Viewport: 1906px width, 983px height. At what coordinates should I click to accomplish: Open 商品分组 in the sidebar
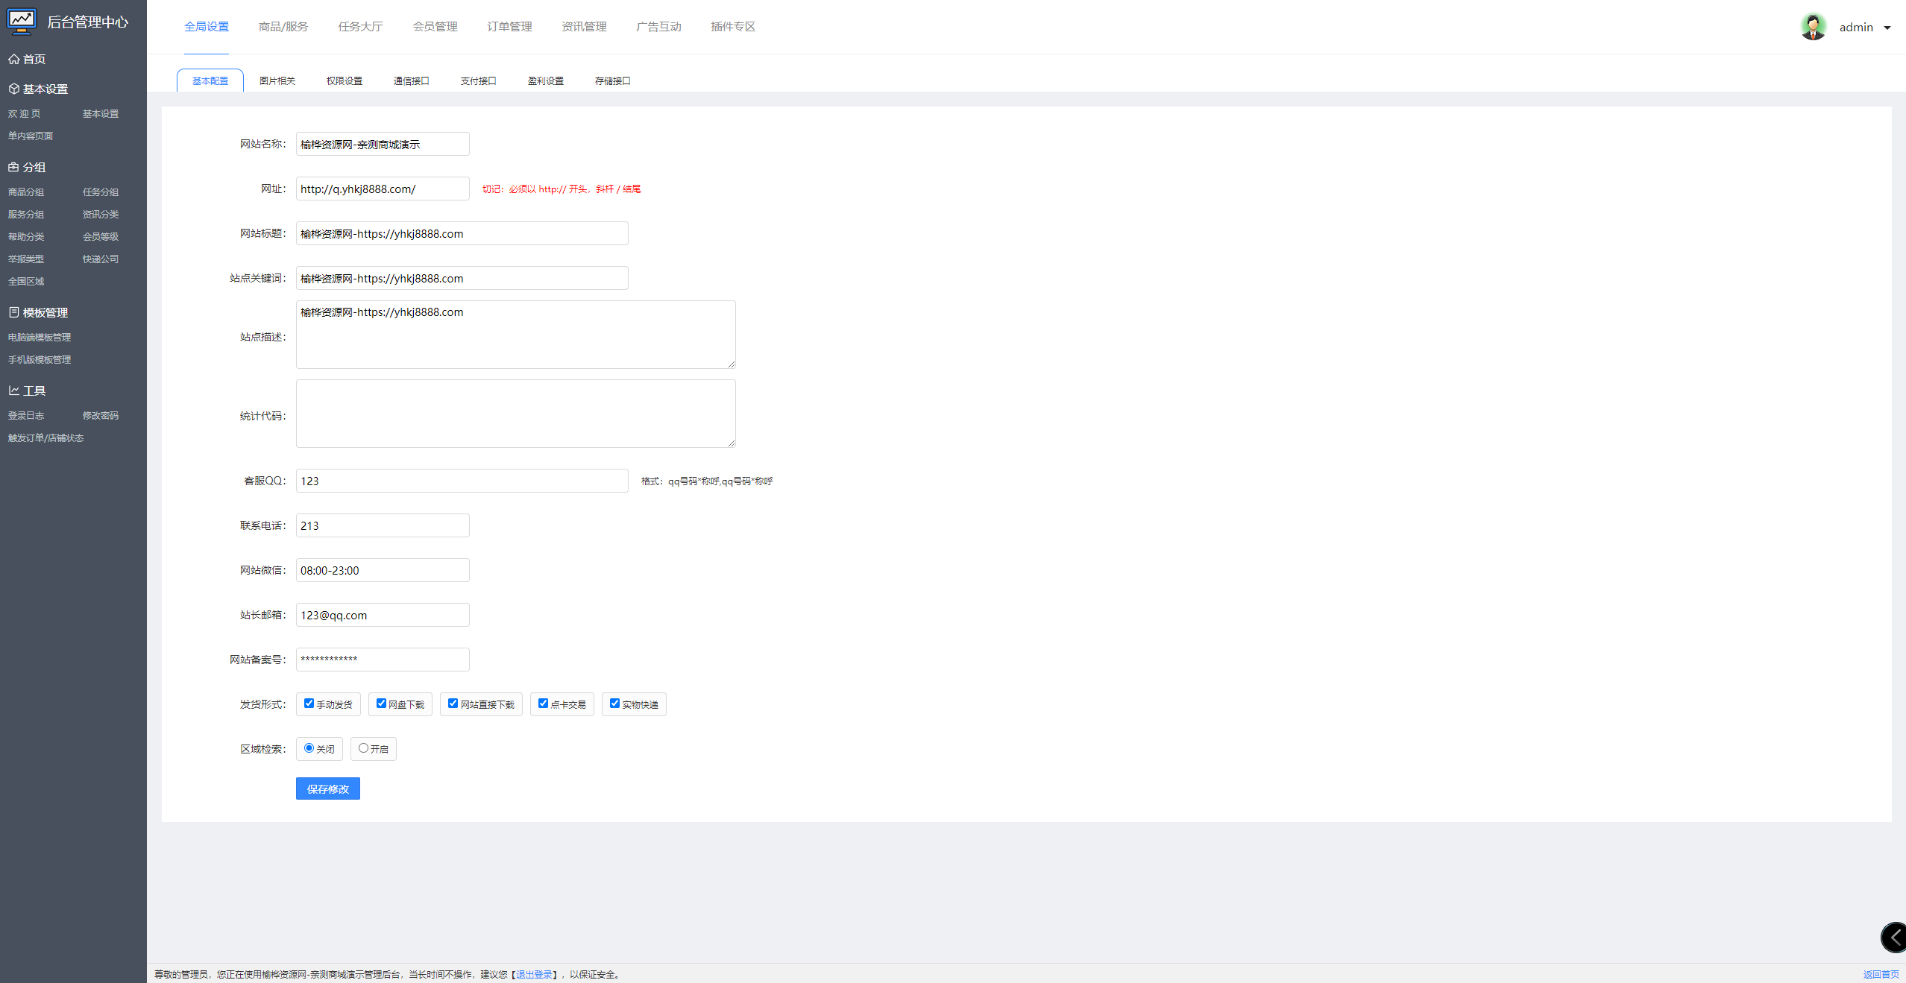pos(26,192)
